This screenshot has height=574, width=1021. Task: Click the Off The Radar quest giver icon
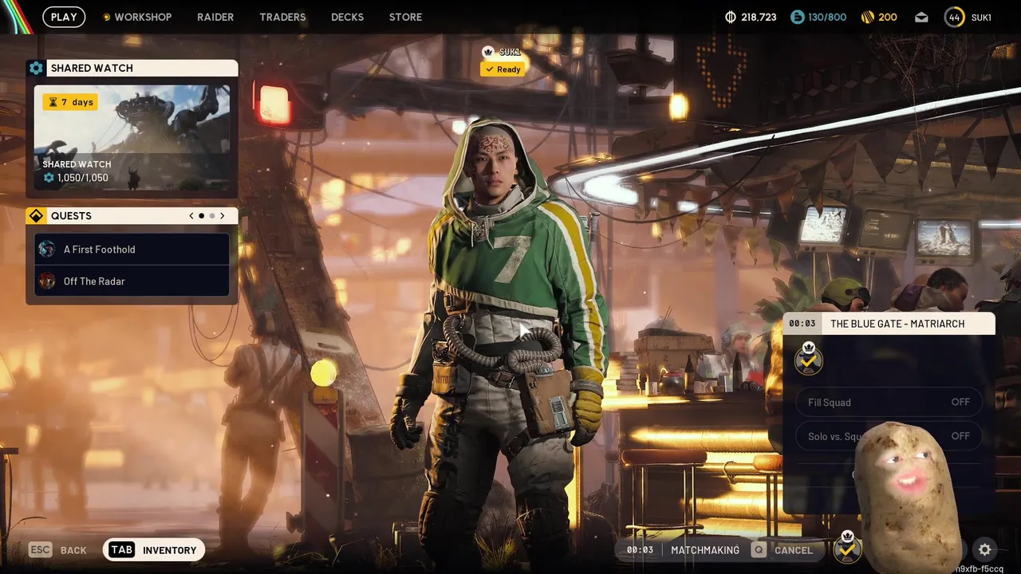click(x=47, y=281)
